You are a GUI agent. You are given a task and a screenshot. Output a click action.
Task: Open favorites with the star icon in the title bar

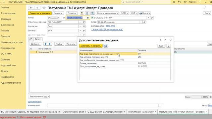pyautogui.click(x=185, y=2)
